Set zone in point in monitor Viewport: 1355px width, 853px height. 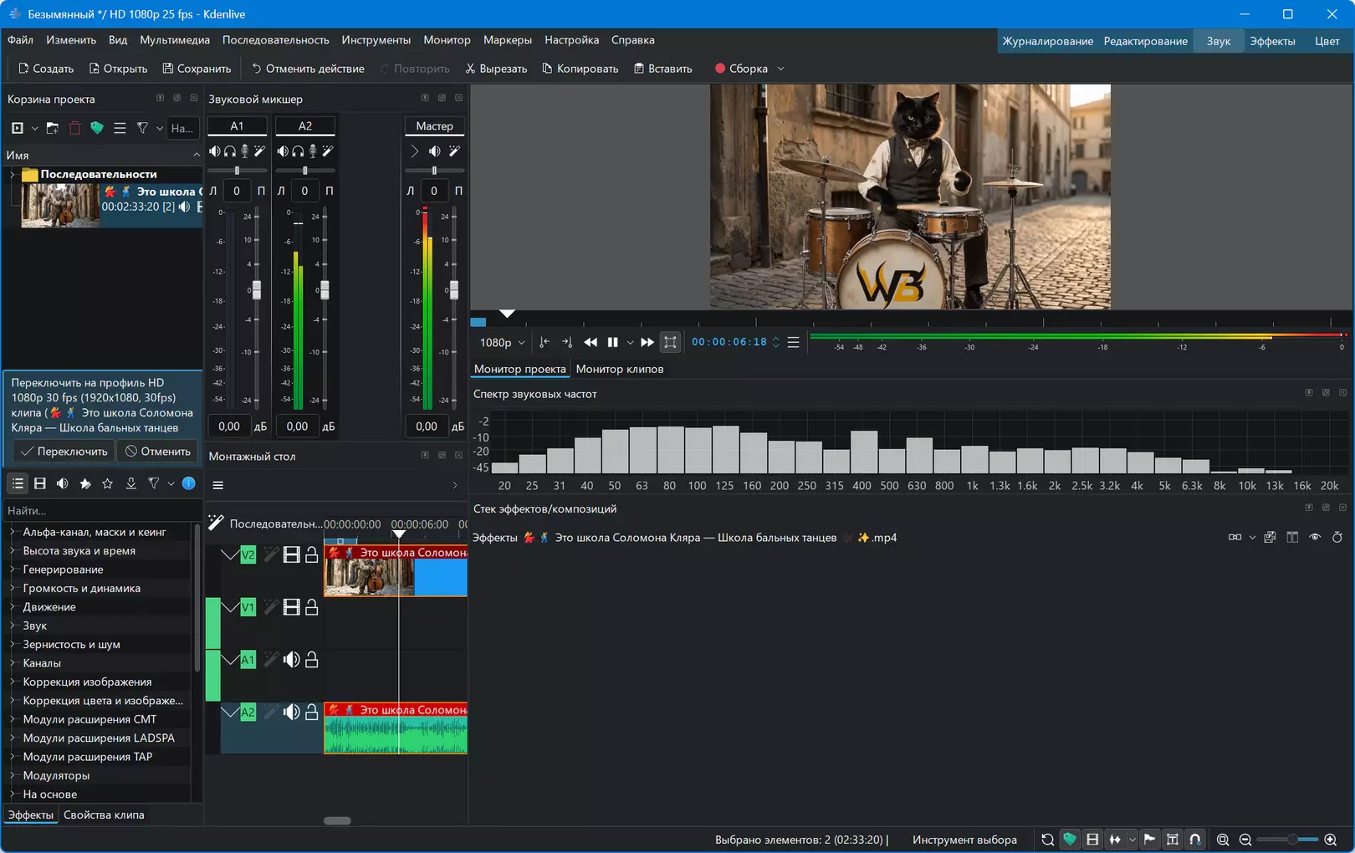(x=545, y=342)
